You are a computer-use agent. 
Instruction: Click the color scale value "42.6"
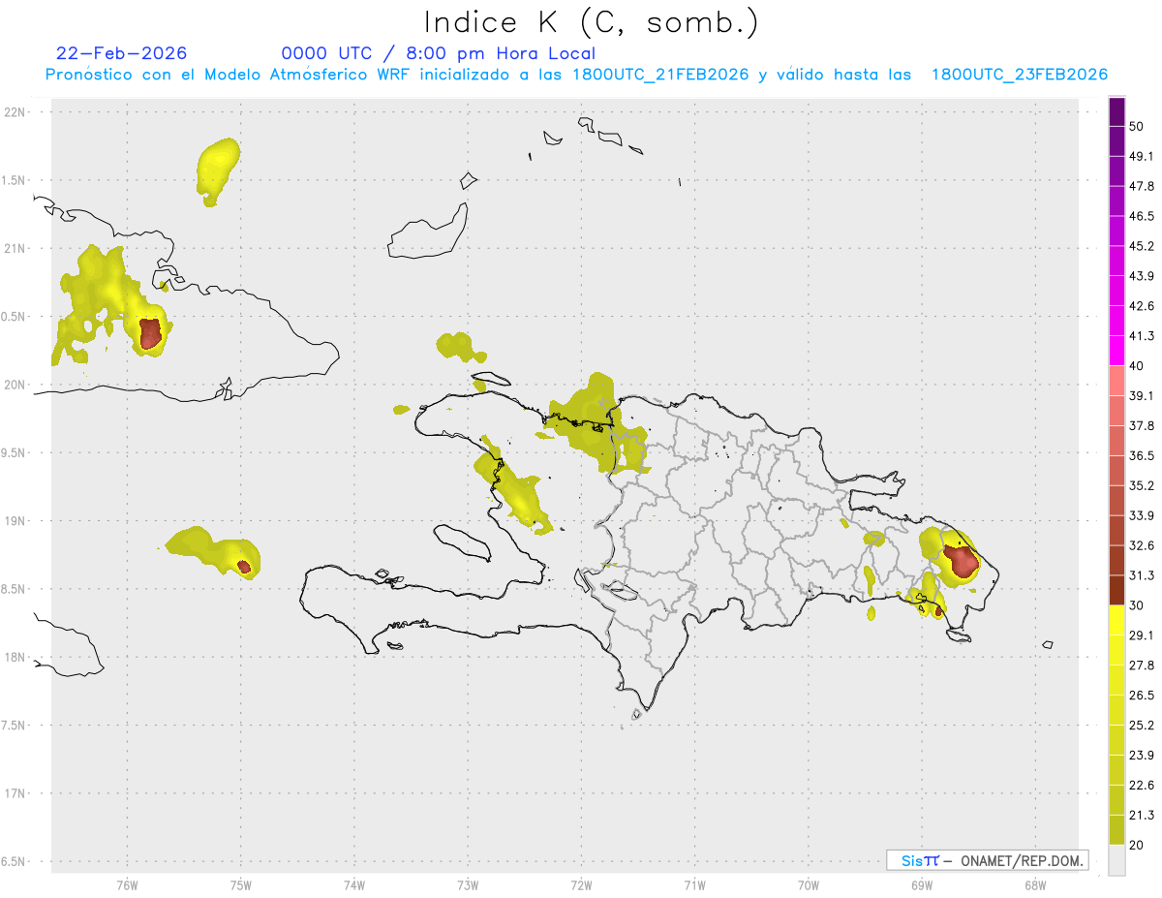point(1142,306)
